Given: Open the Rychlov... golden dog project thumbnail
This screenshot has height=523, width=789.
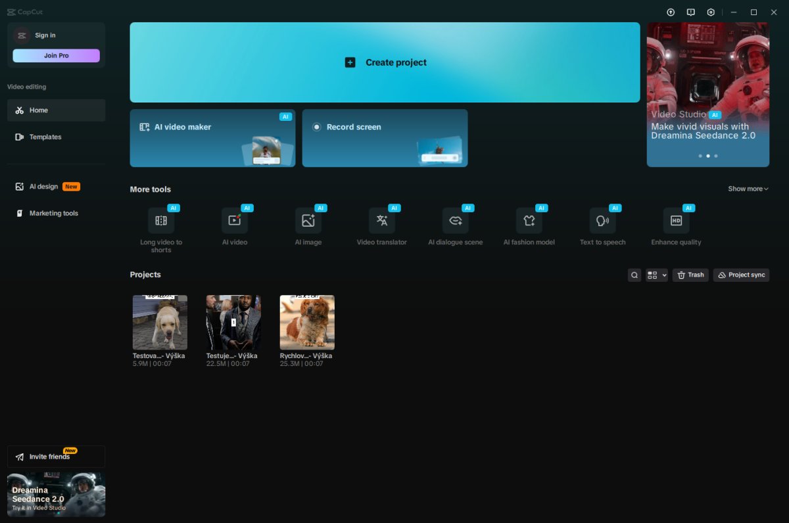Looking at the screenshot, I should click(x=307, y=323).
